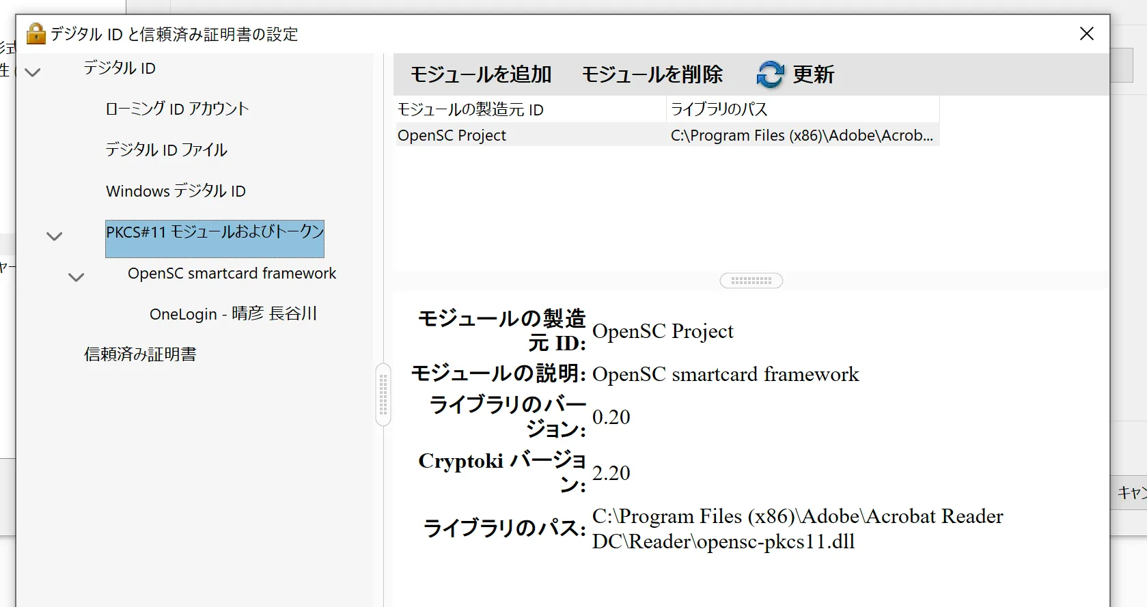Screen dimensions: 1147x607
Task: Click the horizontal splitter handle between panes
Action: point(751,281)
